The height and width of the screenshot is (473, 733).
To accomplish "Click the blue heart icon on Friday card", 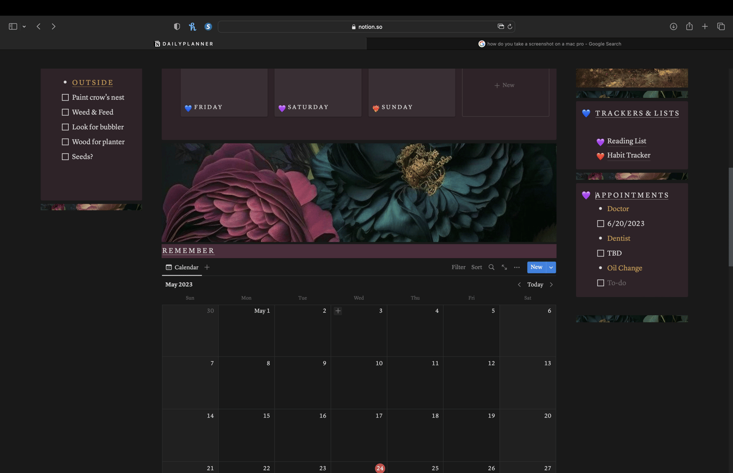I will point(188,108).
